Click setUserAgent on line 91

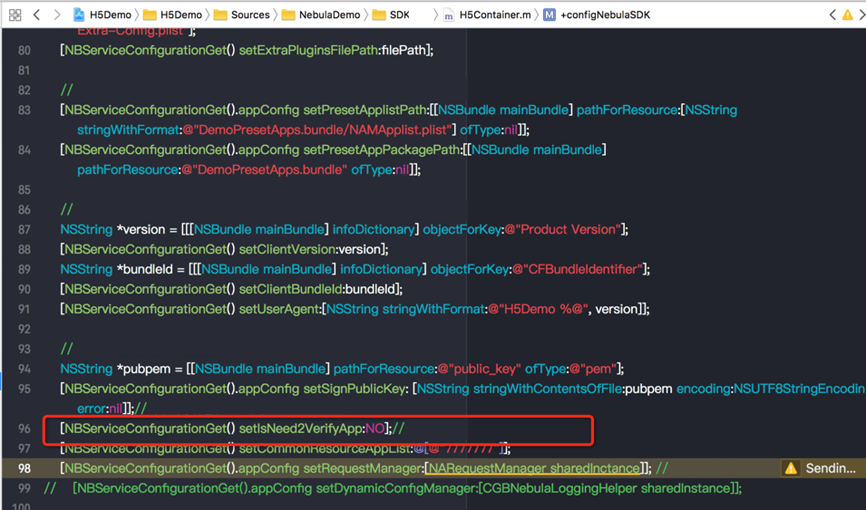click(x=279, y=309)
